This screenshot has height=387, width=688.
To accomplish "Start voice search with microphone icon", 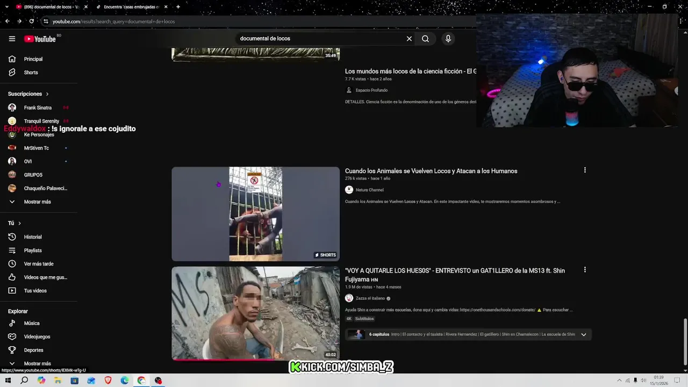I will [448, 39].
